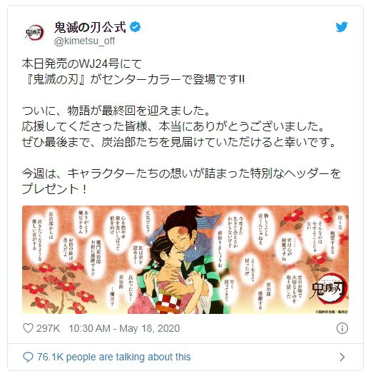This screenshot has height=381, width=368.
Task: Open the 76.1K people talking link
Action: point(113,357)
